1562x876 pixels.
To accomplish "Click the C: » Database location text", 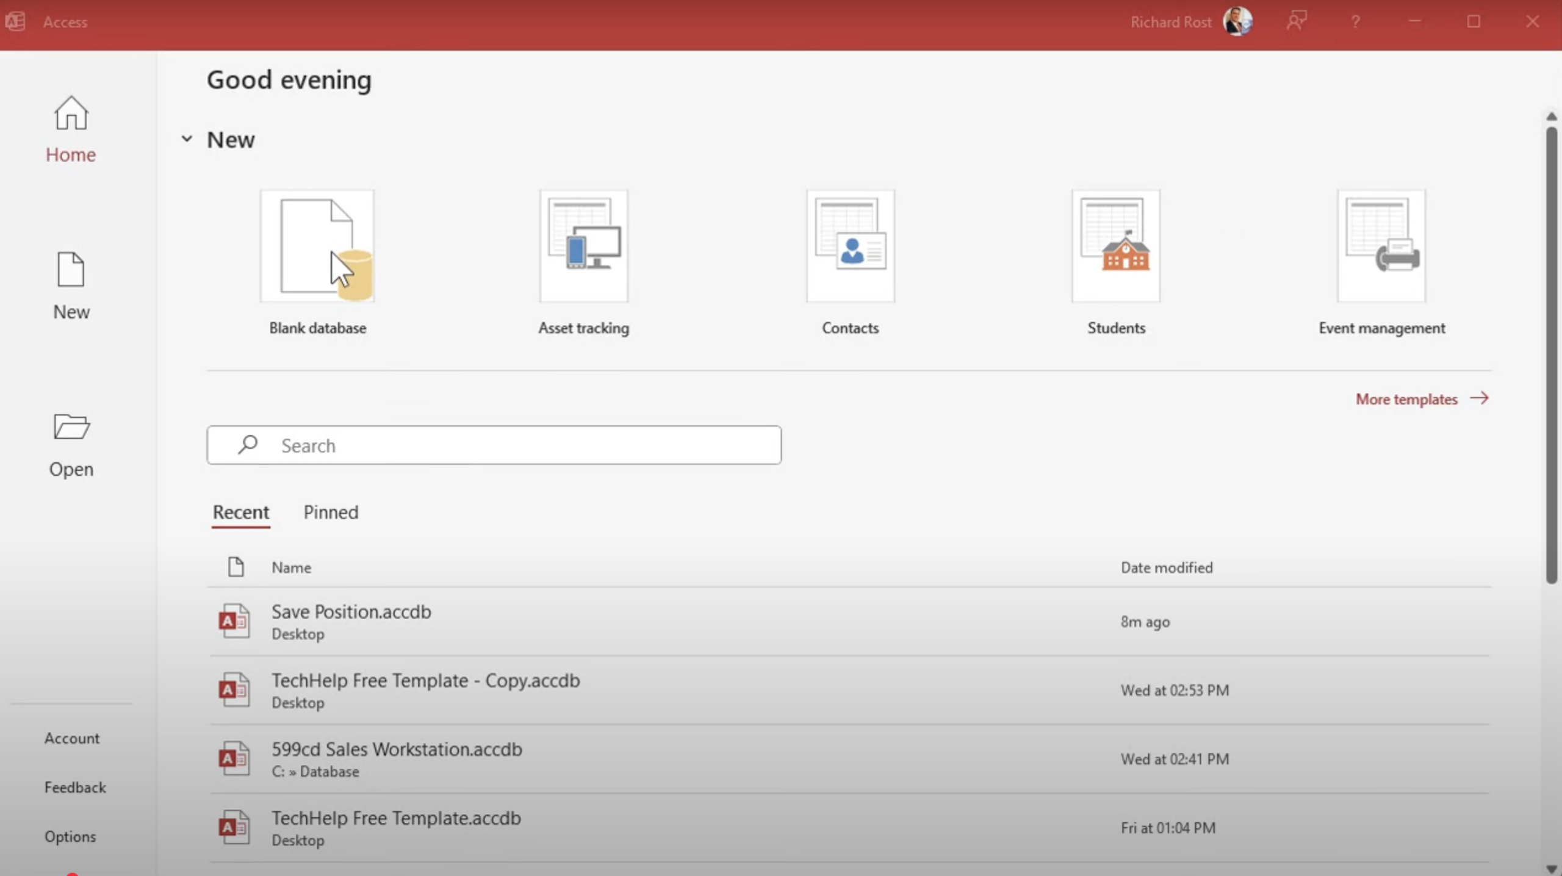I will (315, 772).
